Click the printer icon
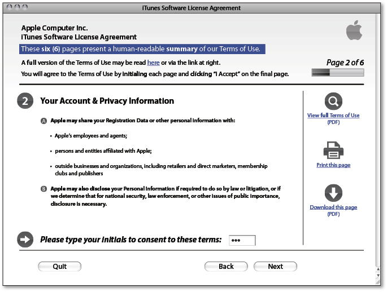The height and width of the screenshot is (292, 387). point(333,150)
